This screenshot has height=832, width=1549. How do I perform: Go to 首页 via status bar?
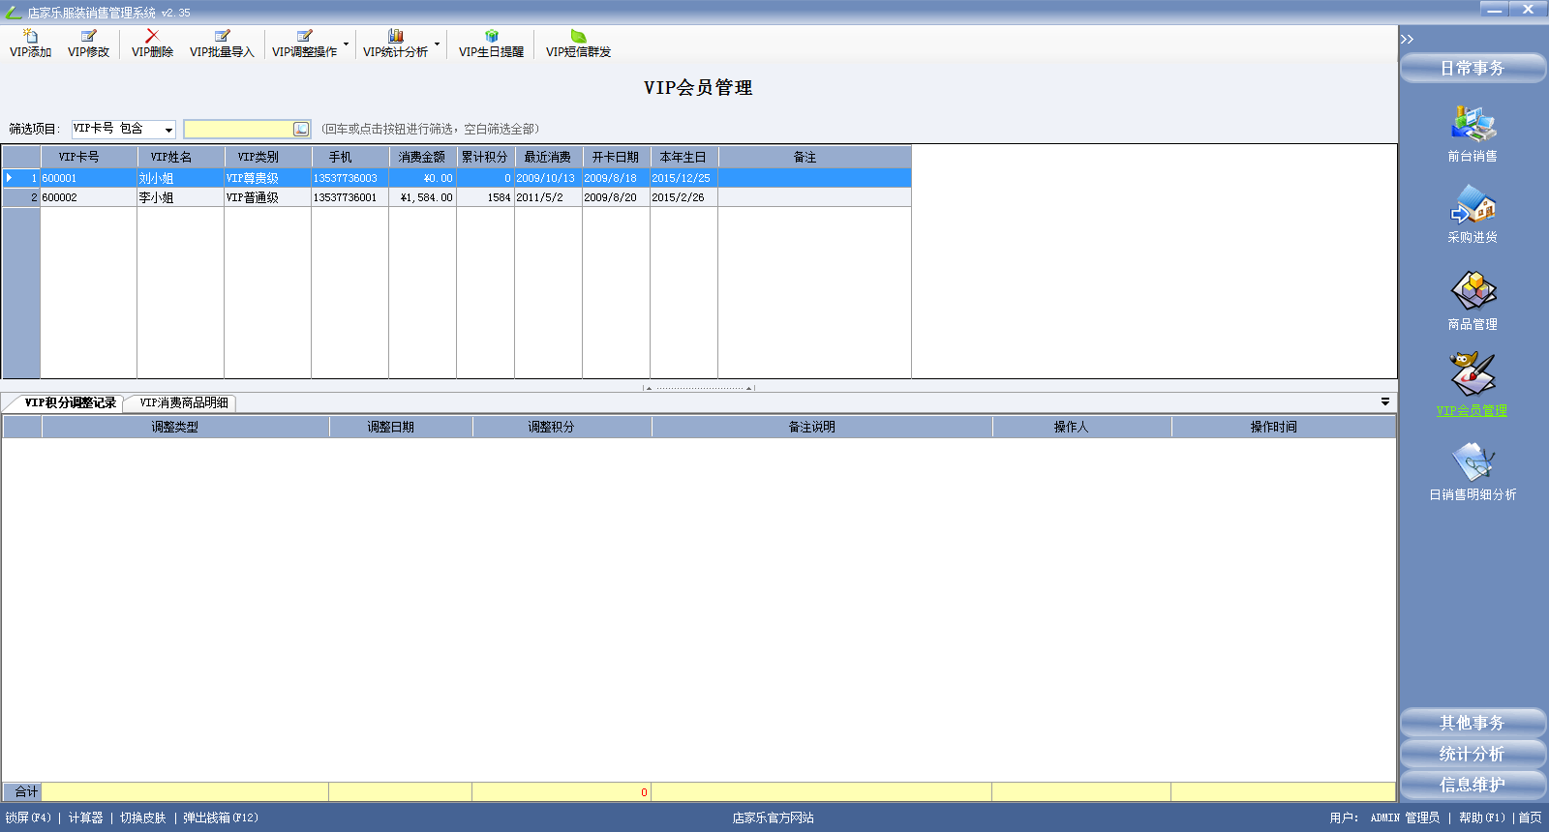click(x=1530, y=817)
